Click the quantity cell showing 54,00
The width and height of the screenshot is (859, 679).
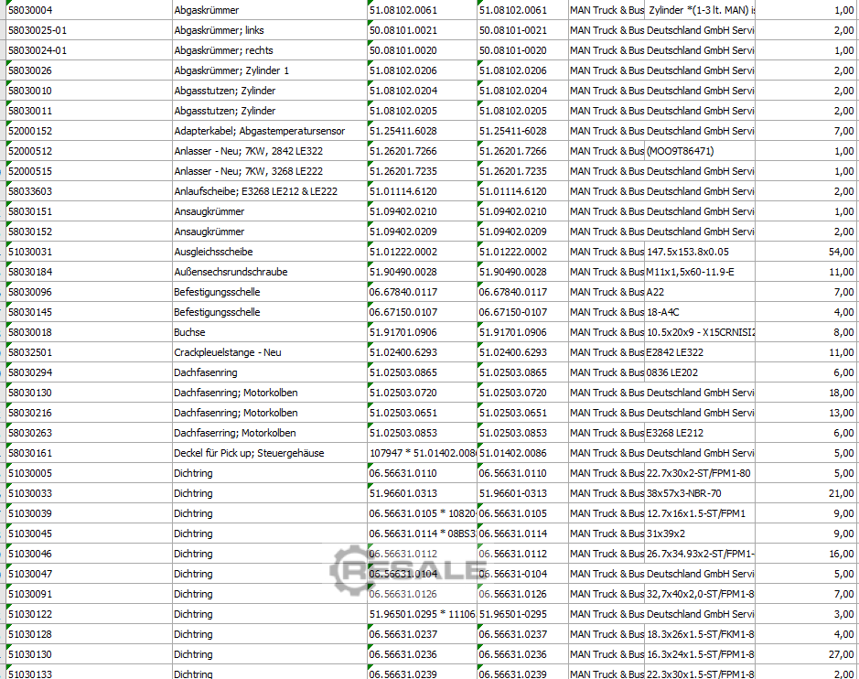807,252
